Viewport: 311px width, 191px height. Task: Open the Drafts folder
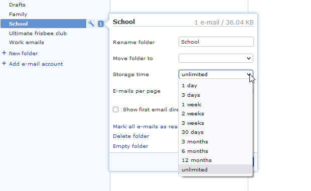coord(17,5)
